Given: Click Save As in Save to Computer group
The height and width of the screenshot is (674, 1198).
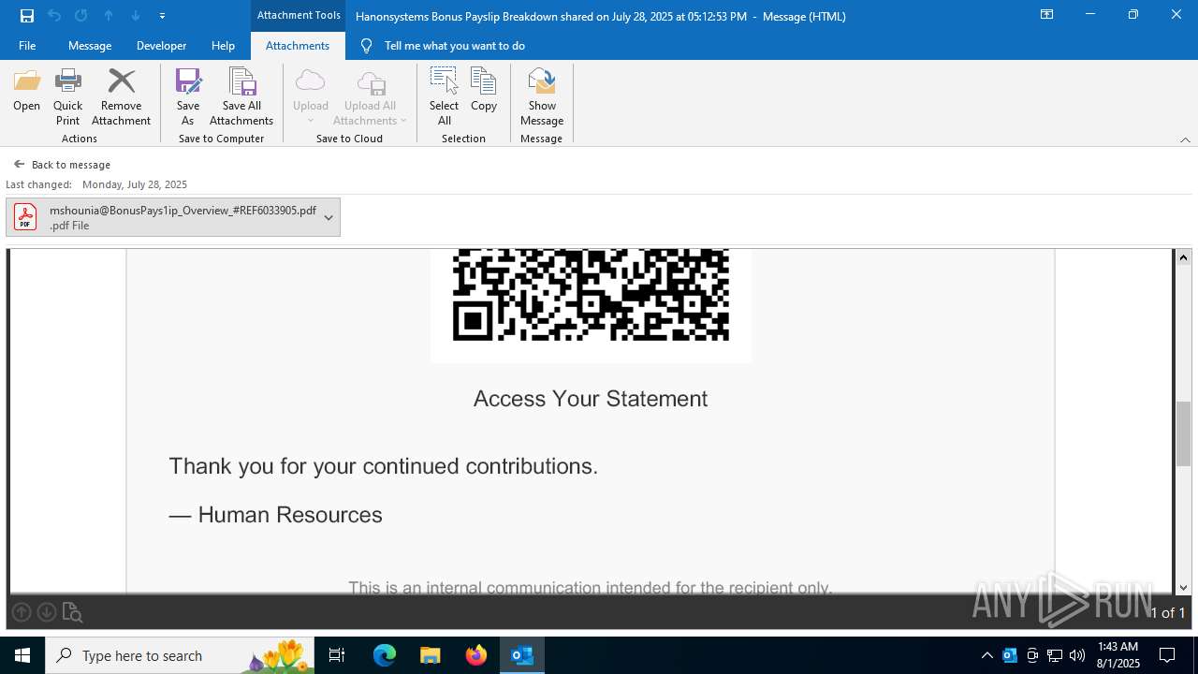Looking at the screenshot, I should [188, 96].
